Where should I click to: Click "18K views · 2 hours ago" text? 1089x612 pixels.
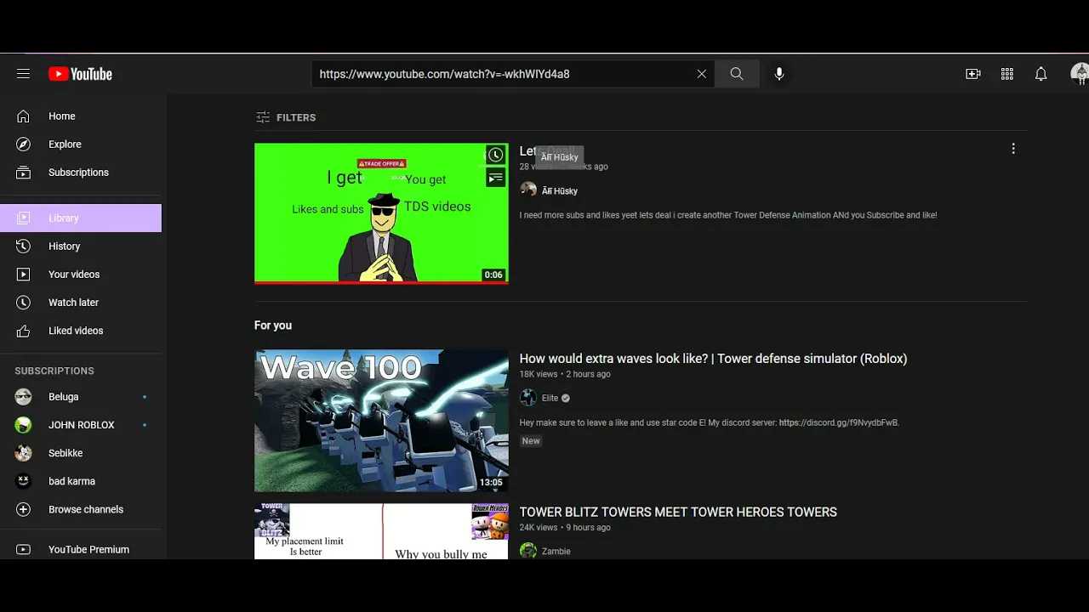point(565,374)
